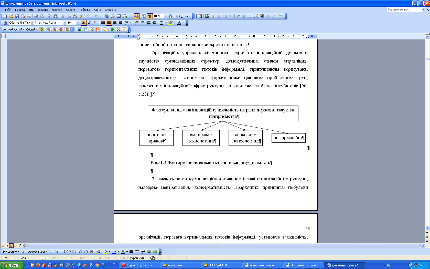The width and height of the screenshot is (430, 269).
Task: Select the Rectangle drawing tool
Action: pos(62,252)
